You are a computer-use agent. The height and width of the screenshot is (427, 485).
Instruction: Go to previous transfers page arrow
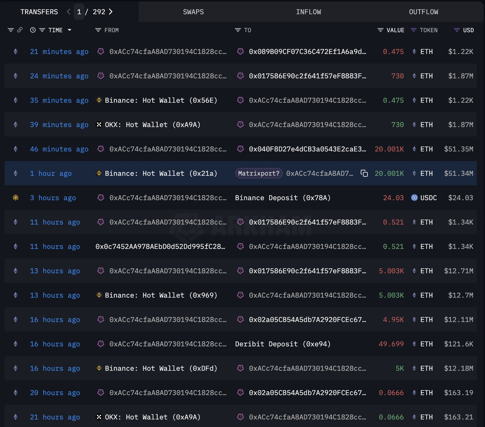(69, 12)
